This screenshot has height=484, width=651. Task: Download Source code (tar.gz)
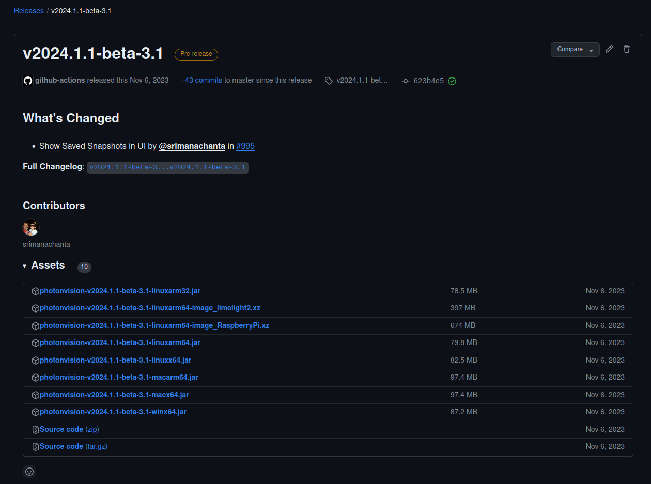73,446
